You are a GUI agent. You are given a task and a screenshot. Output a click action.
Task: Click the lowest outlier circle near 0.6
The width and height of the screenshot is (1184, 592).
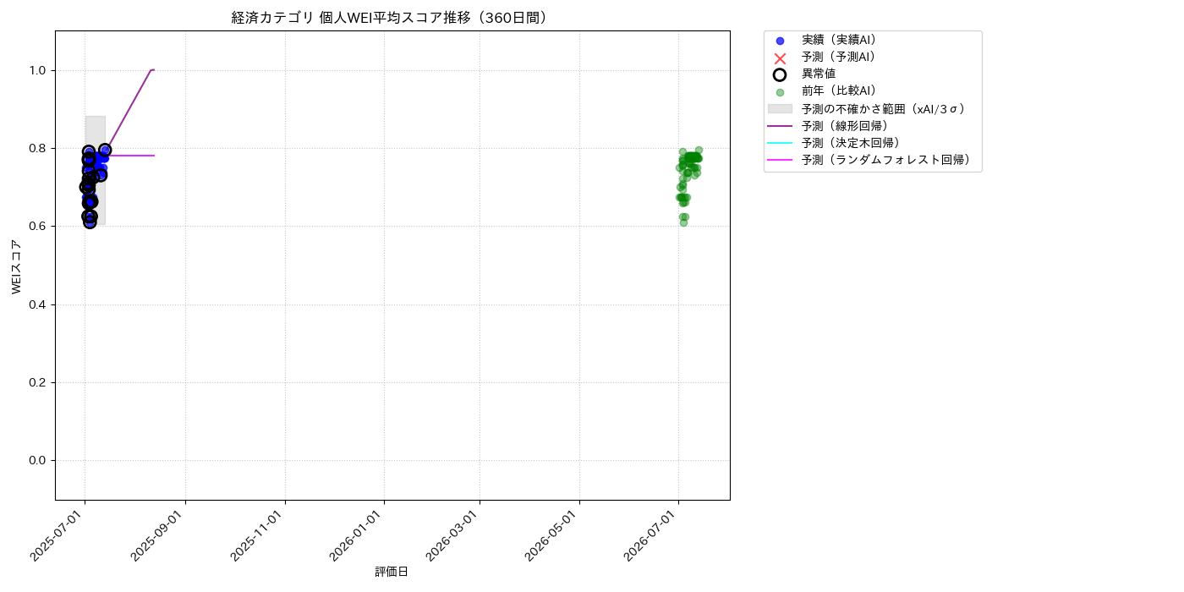90,222
